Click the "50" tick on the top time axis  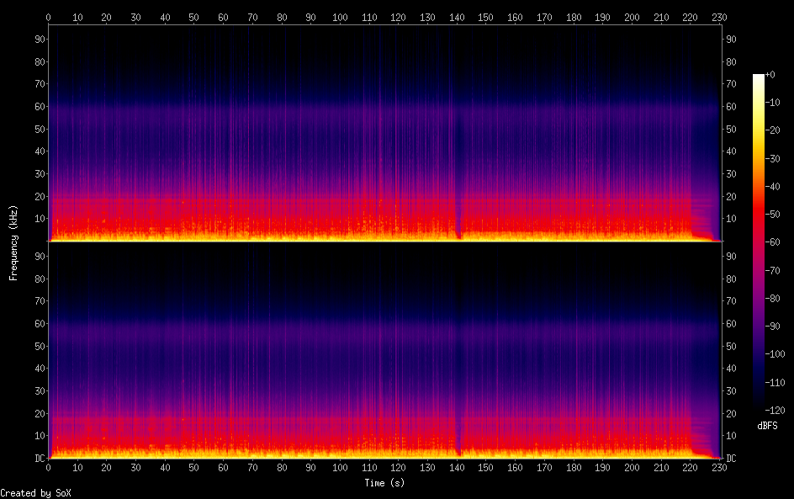tap(194, 17)
